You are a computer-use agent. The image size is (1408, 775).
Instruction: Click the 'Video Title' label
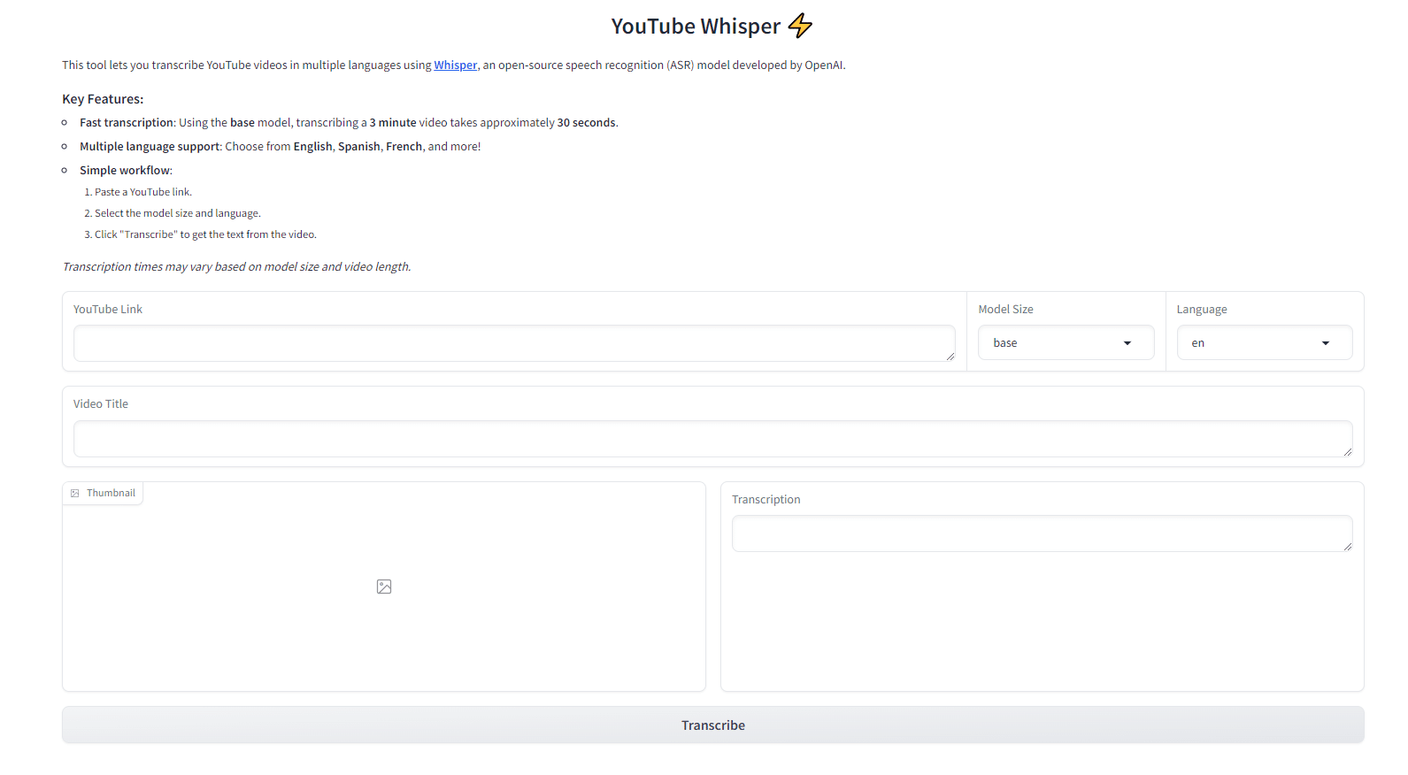pos(101,403)
